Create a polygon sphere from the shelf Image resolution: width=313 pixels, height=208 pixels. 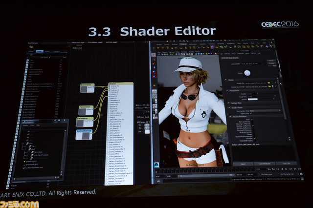point(158,48)
